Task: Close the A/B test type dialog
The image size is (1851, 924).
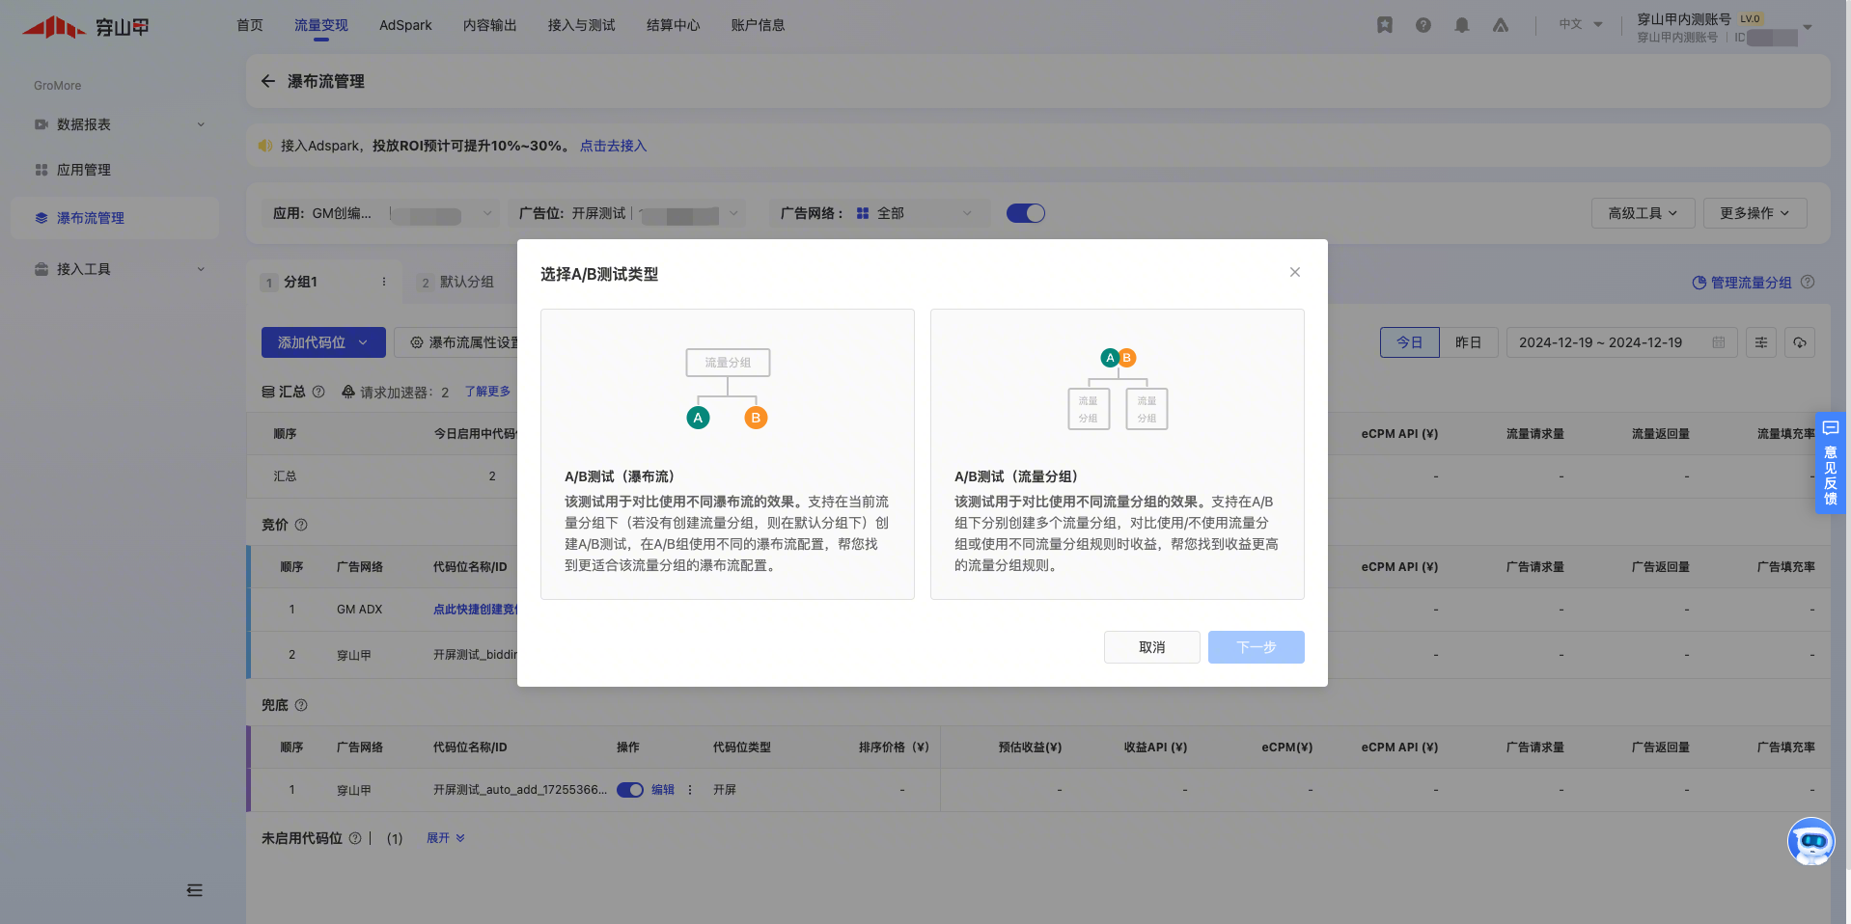Action: coord(1294,272)
